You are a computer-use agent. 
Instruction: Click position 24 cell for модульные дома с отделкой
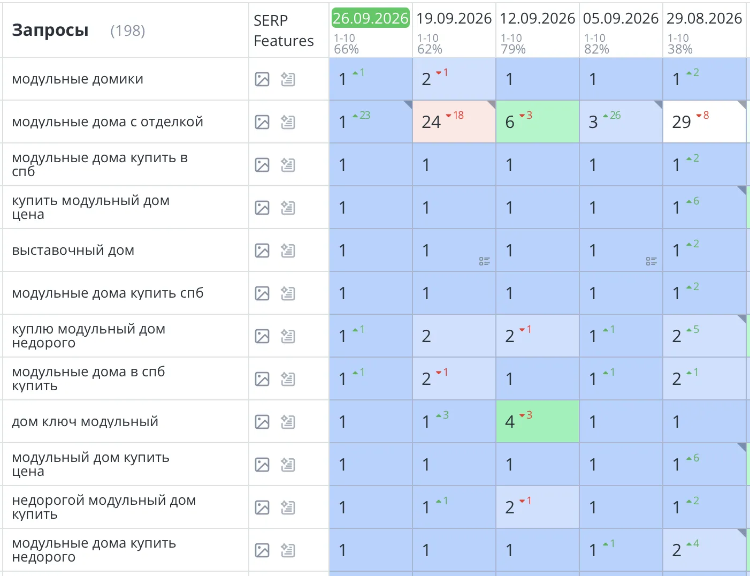click(x=454, y=122)
